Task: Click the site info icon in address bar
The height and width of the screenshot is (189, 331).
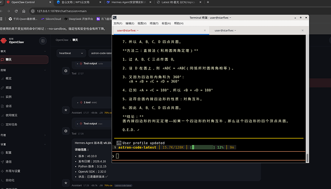Action: click(33, 11)
